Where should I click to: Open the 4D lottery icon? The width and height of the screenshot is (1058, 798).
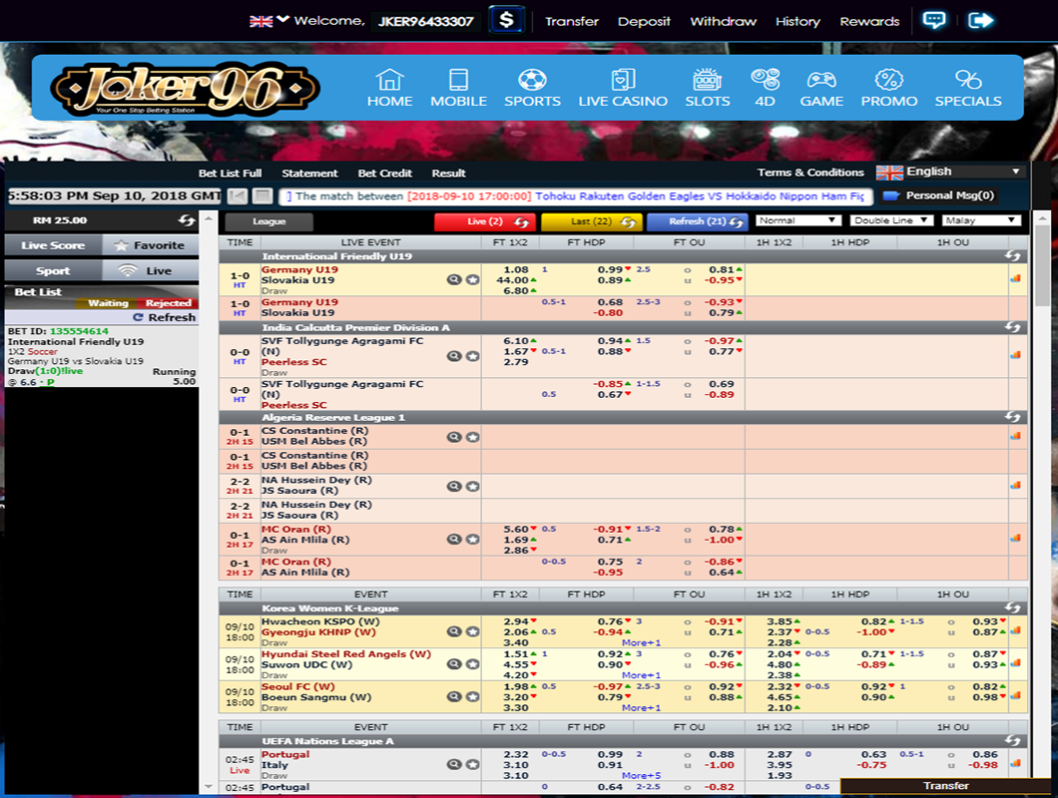765,88
